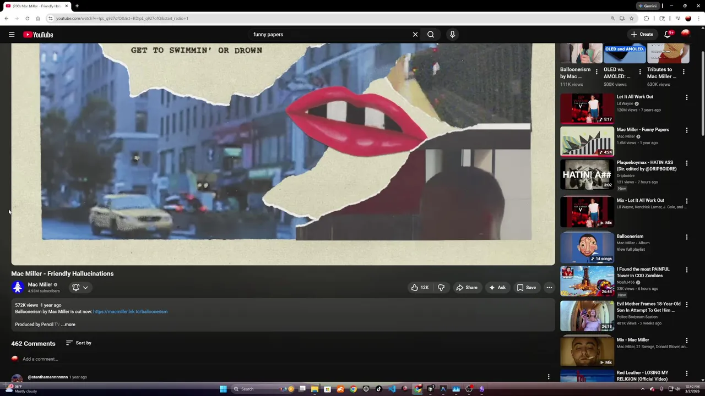
Task: Open Mac Miller - Funny Papers video title
Action: 643,130
